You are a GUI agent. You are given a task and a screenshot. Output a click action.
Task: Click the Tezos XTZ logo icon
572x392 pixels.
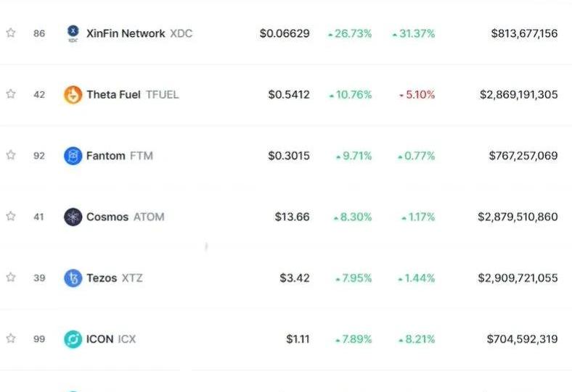(73, 278)
